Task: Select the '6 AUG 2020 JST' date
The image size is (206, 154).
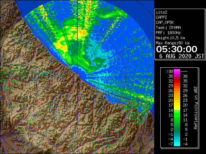Action: (182, 56)
